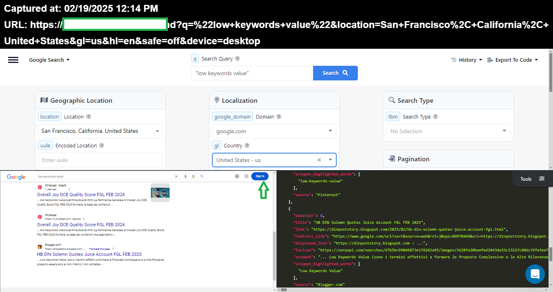Click the Google logo in results preview
Image resolution: width=553 pixels, height=292 pixels.
coord(16,177)
